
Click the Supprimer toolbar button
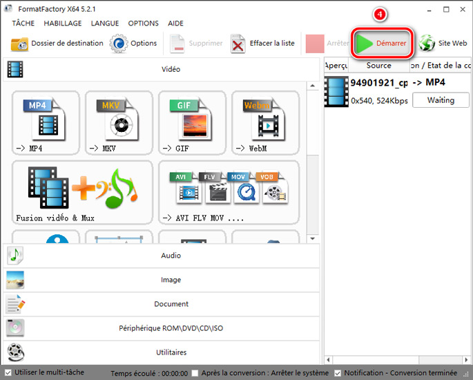tap(196, 44)
